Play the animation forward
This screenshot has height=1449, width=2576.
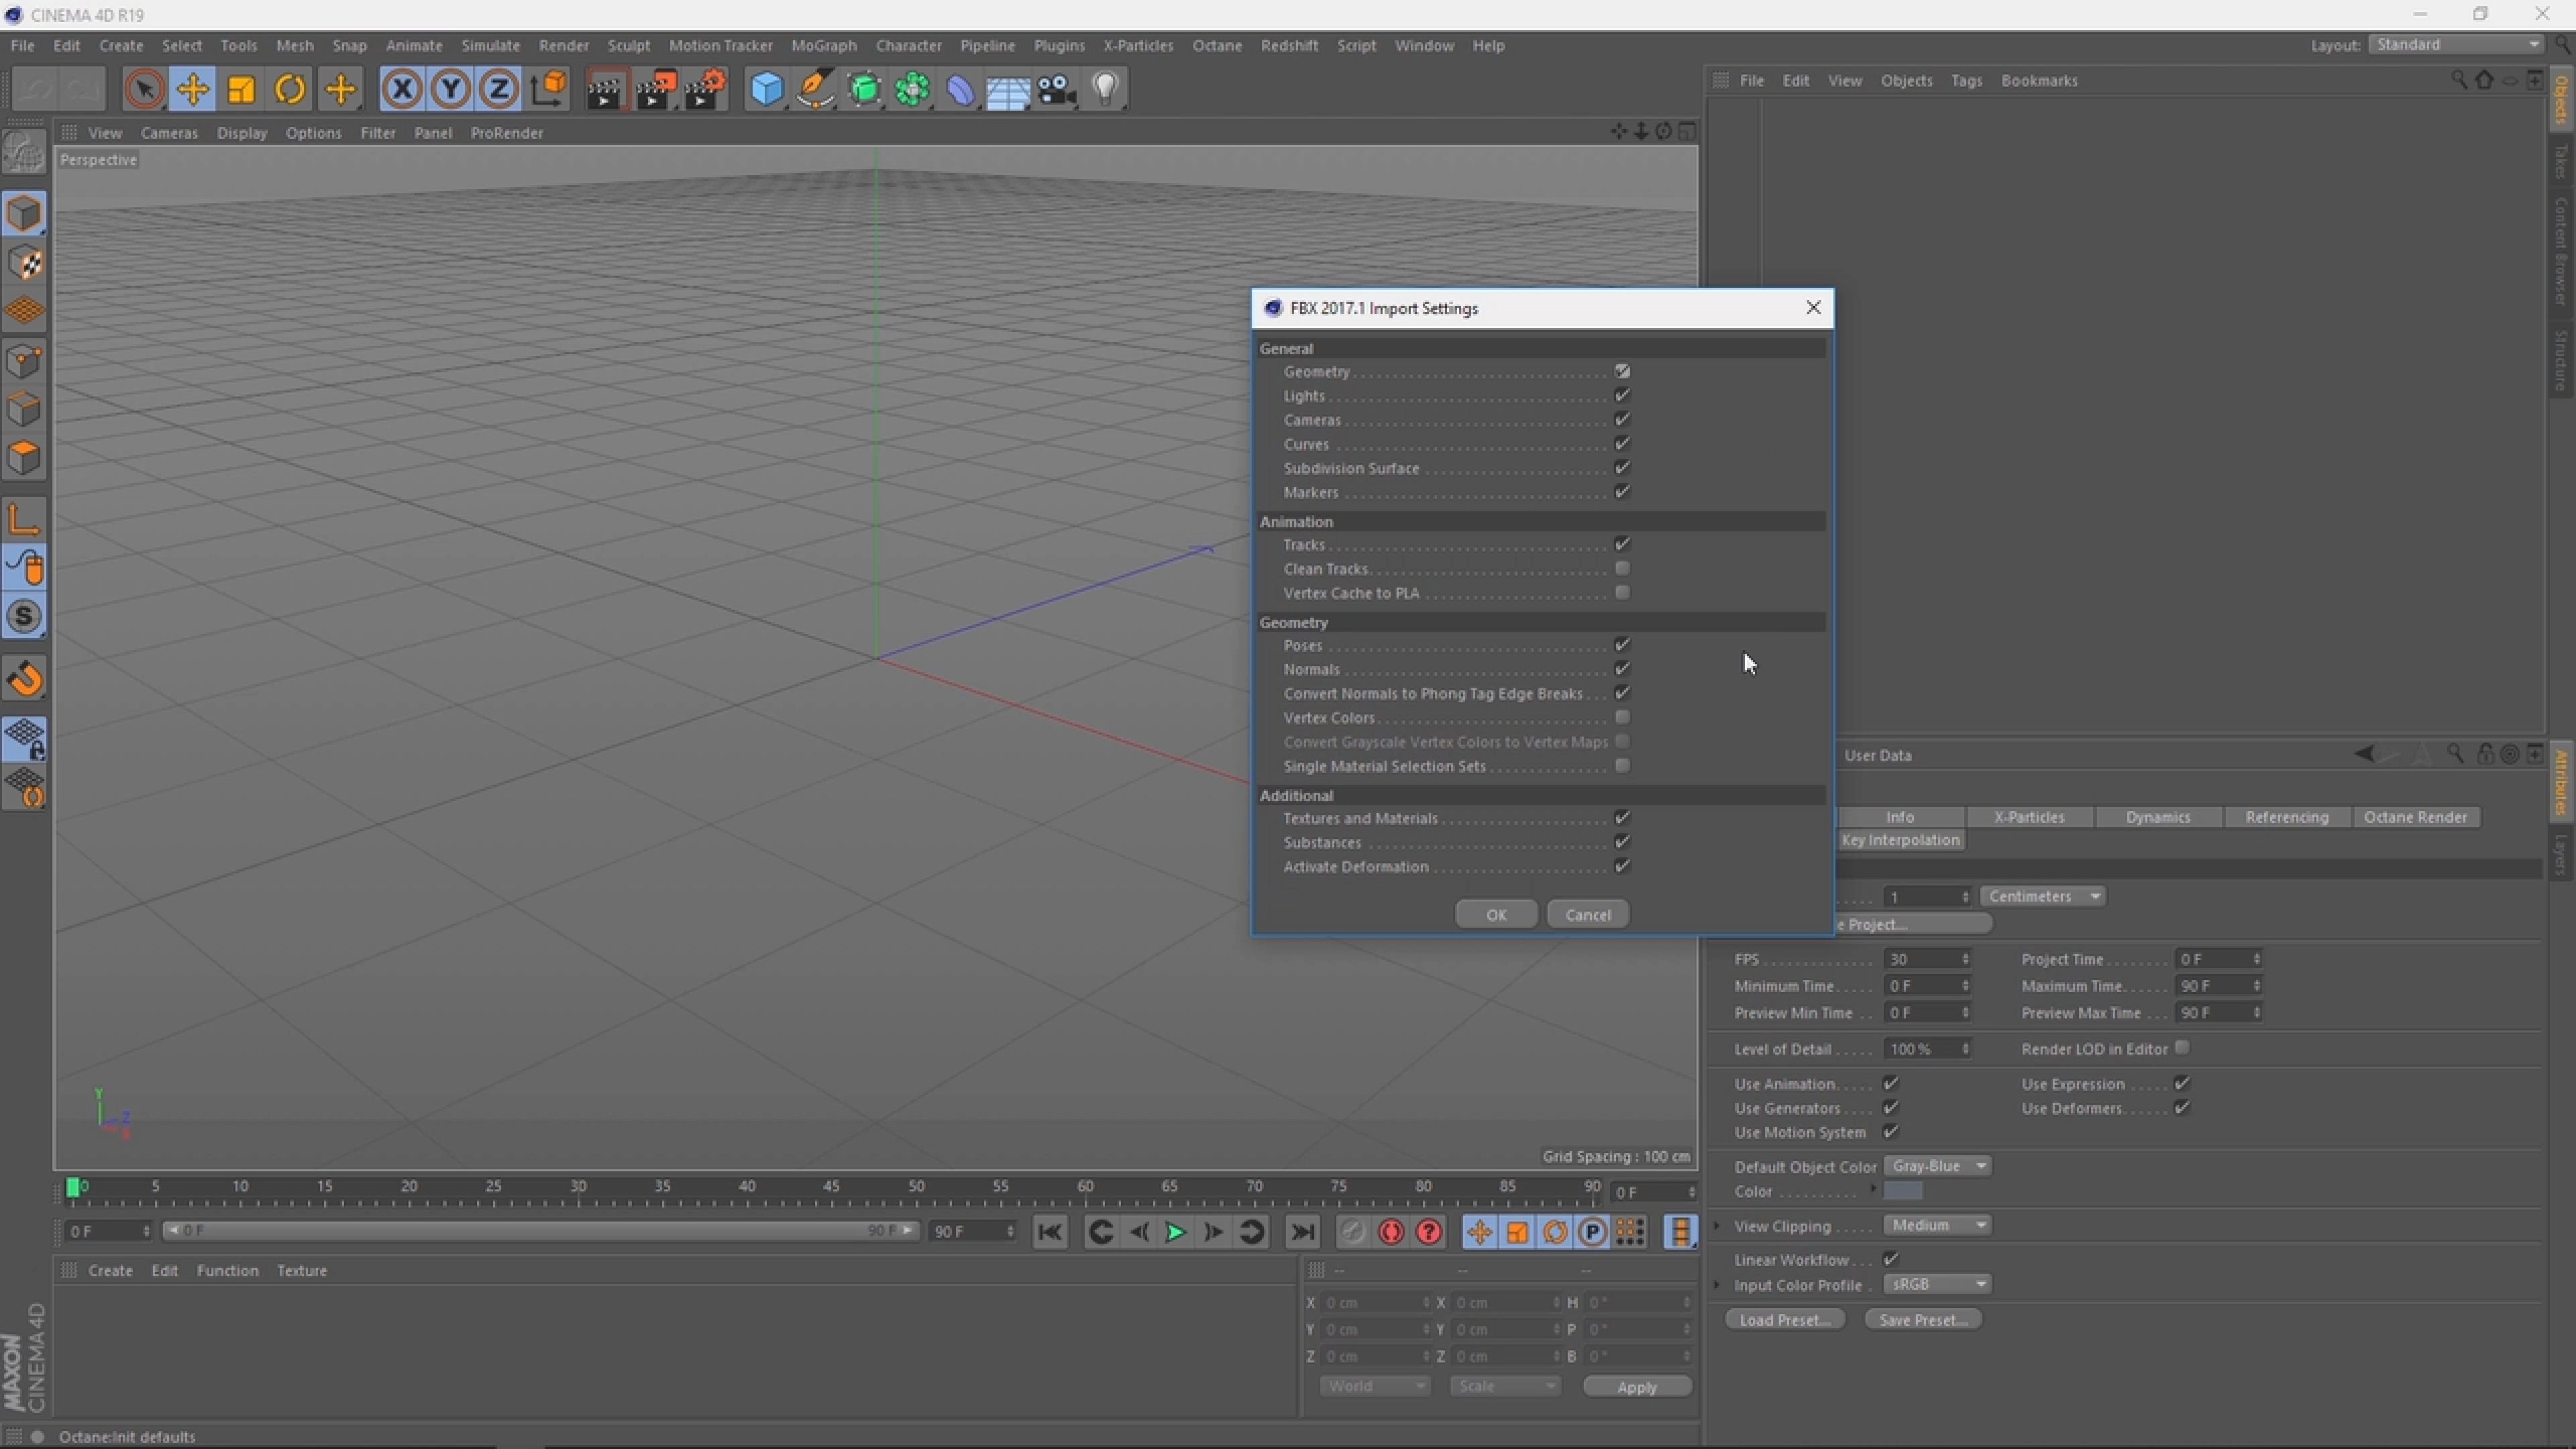pos(1176,1232)
